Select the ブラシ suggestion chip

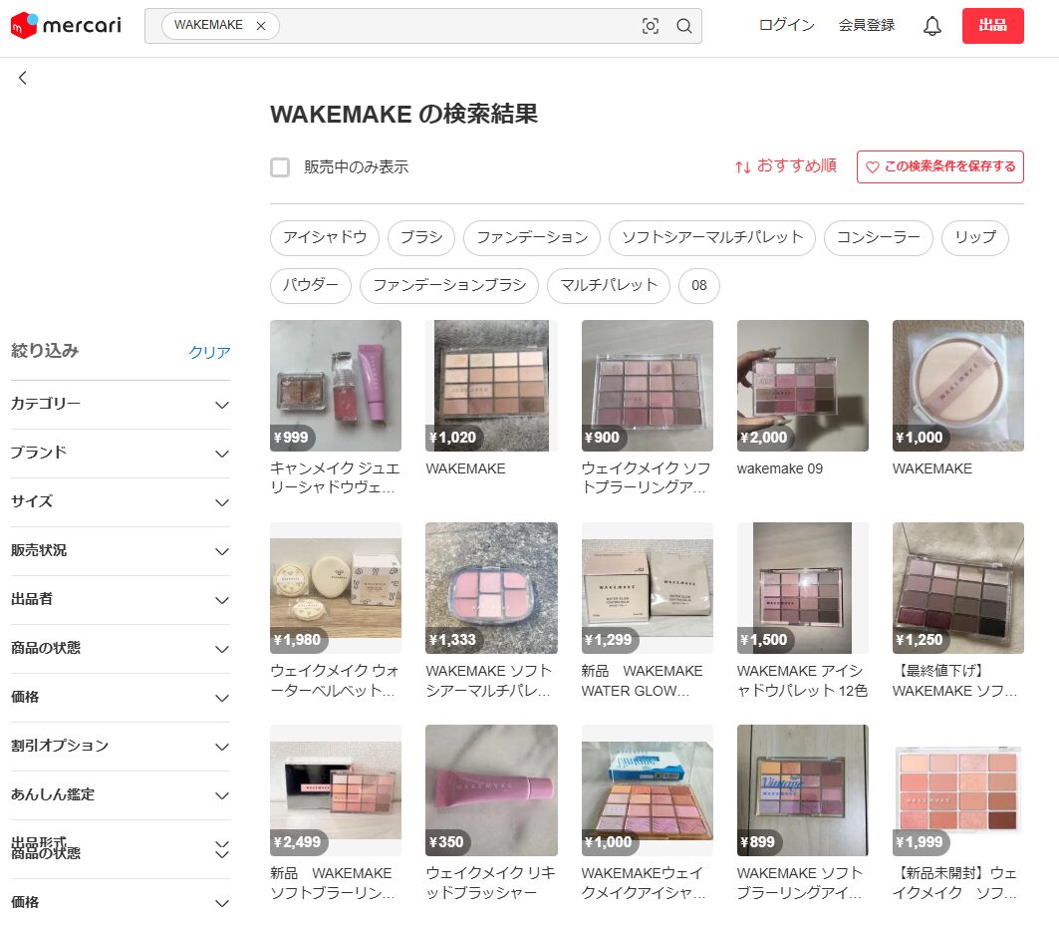pyautogui.click(x=421, y=238)
